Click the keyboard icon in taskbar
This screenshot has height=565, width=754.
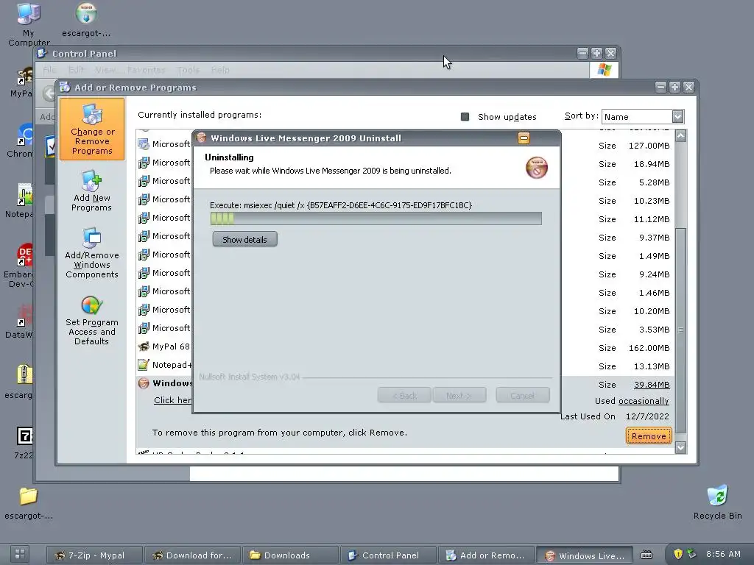pos(646,555)
